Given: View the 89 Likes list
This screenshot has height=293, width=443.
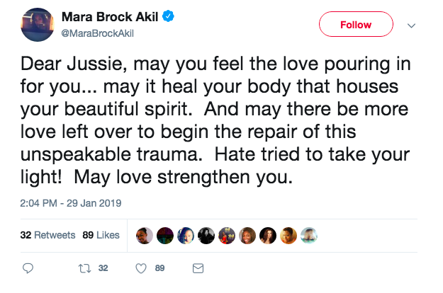Looking at the screenshot, I should (x=101, y=235).
